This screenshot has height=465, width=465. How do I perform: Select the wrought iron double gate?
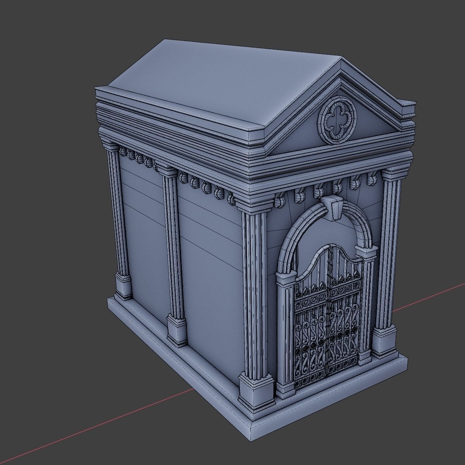328,316
